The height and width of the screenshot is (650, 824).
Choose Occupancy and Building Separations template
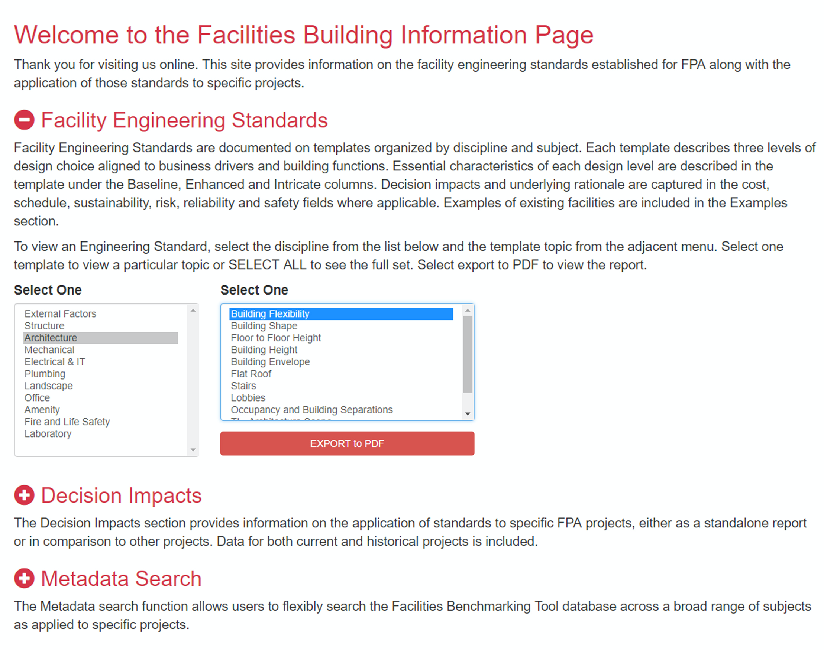[311, 410]
